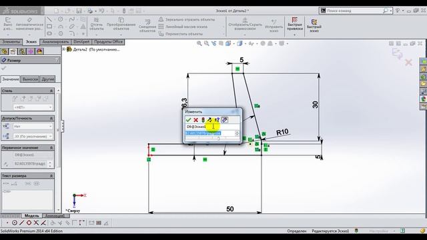Click Переместить объекты
Image resolution: width=427 pixels, height=240 pixels.
tap(181, 34)
